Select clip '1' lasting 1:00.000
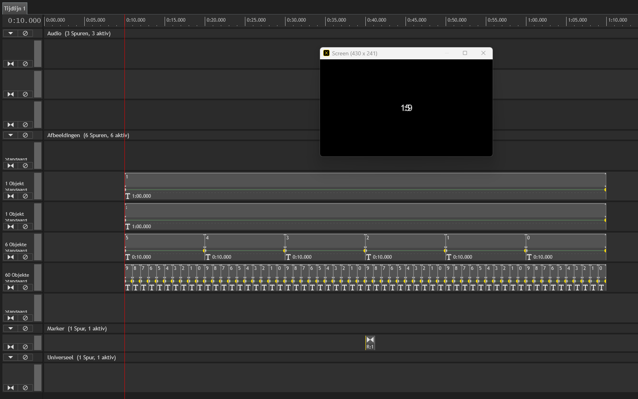Viewport: 638px width, 399px height. coord(365,186)
